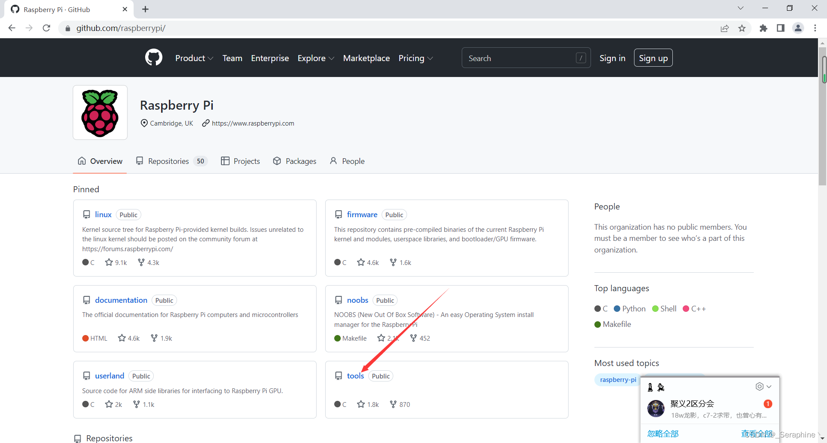Open the Enterprise menu item
Screen dimensions: 827x443
point(270,58)
